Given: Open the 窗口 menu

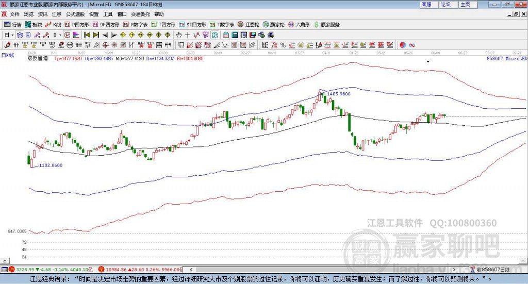Looking at the screenshot, I should tap(122, 14).
